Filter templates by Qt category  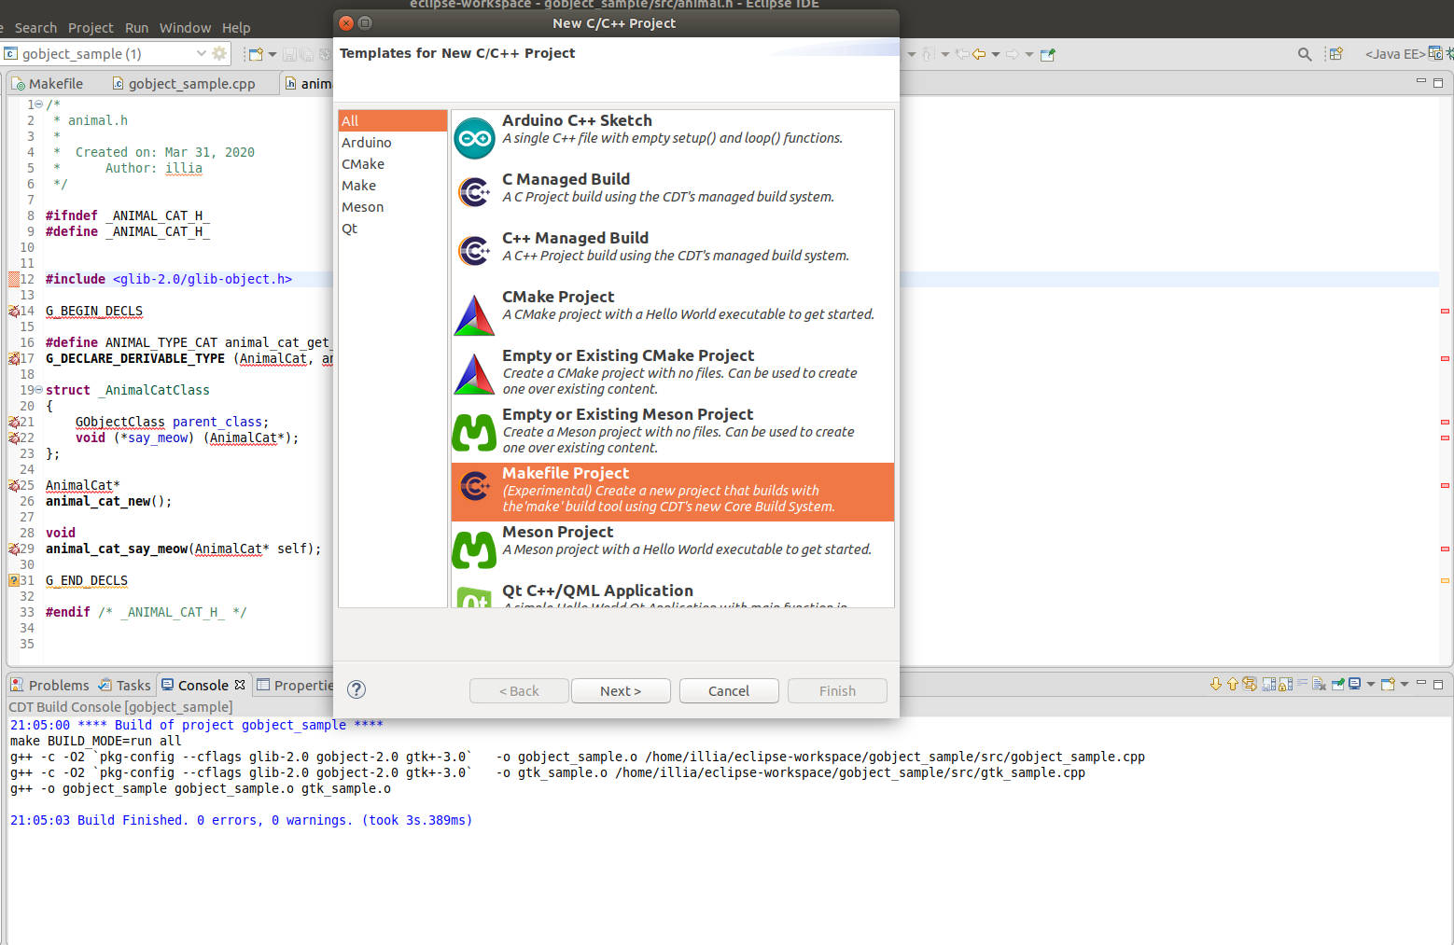[393, 228]
